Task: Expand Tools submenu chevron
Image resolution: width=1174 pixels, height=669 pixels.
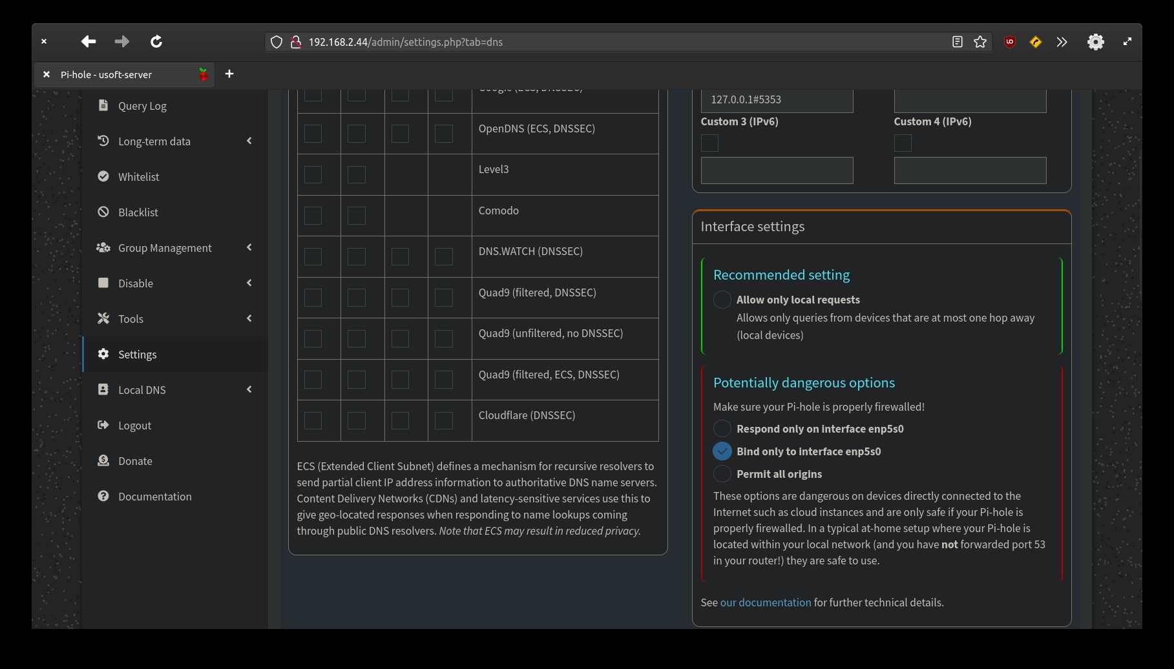Action: pyautogui.click(x=249, y=318)
